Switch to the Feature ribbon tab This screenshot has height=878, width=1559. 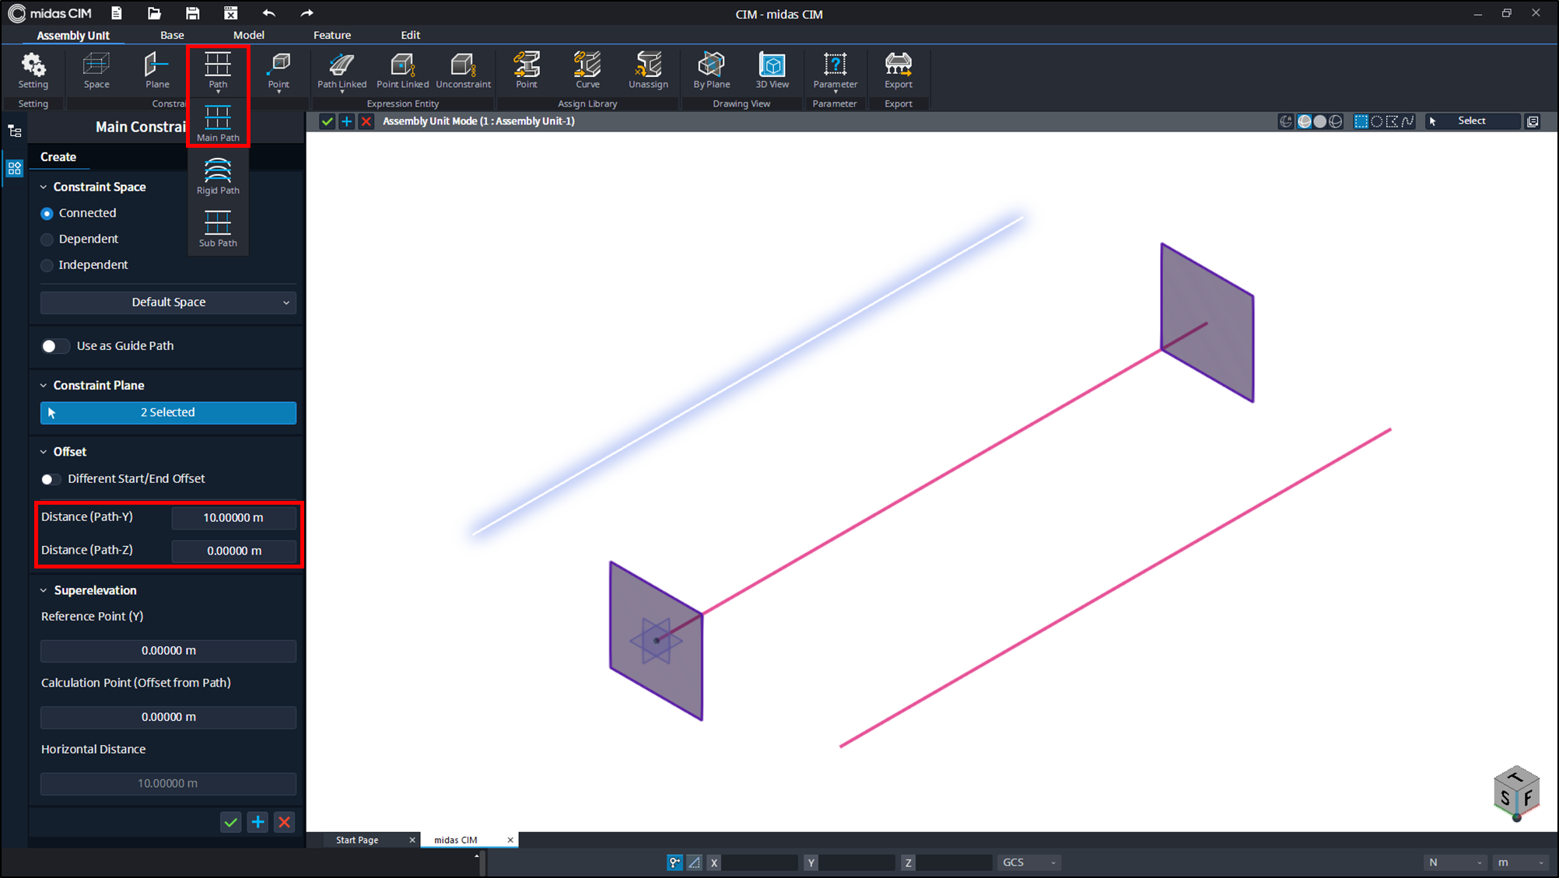coord(331,35)
